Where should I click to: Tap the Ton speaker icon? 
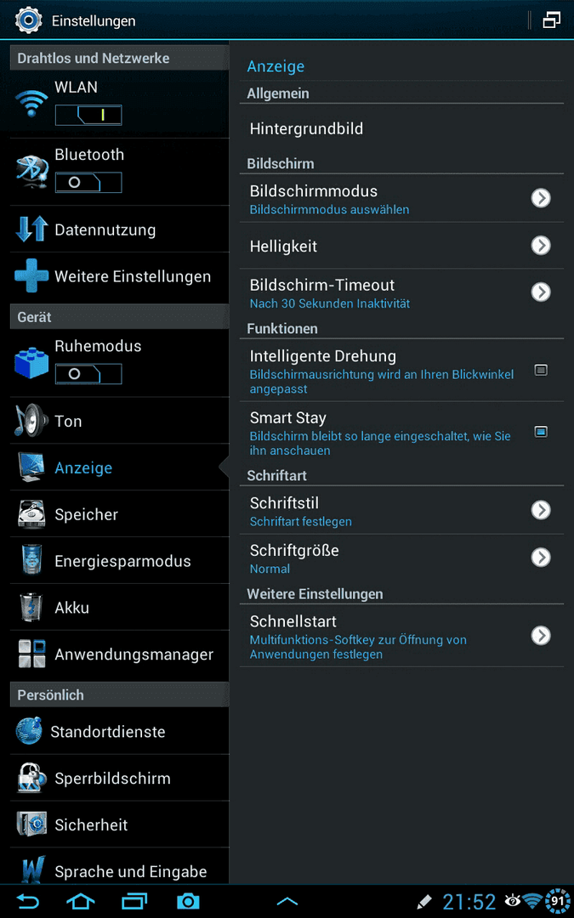click(31, 421)
